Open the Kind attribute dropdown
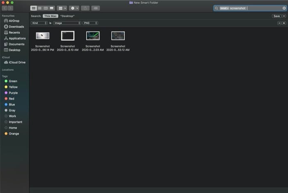Image resolution: width=288 pixels, height=193 pixels. coord(39,23)
